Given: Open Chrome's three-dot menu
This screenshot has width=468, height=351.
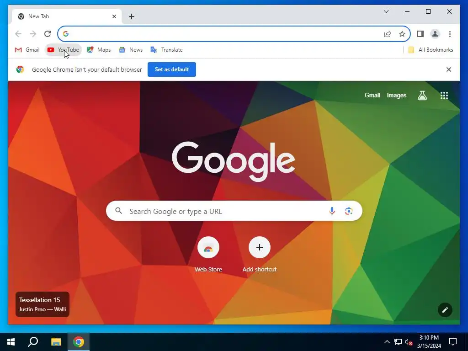Looking at the screenshot, I should [450, 34].
